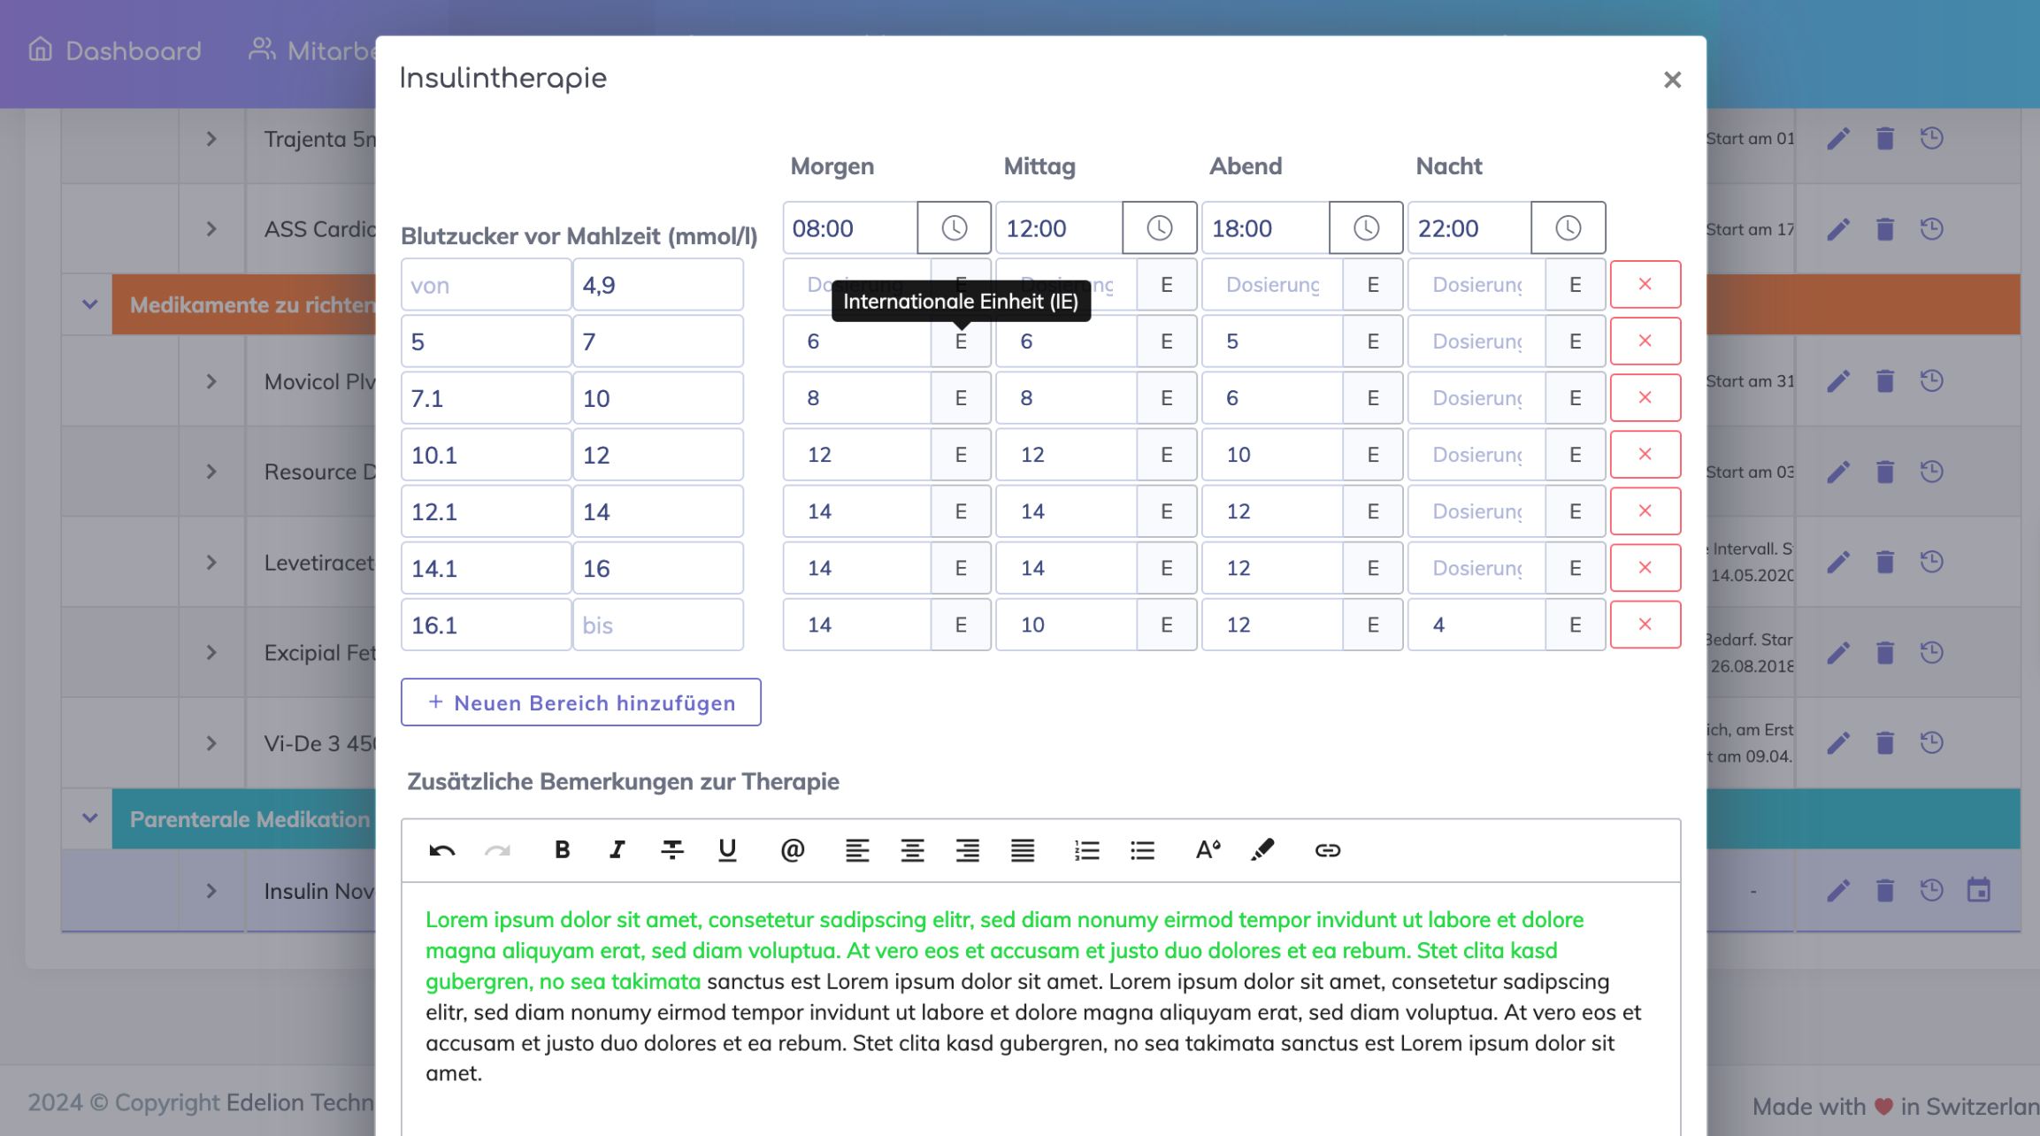This screenshot has height=1136, width=2040.
Task: Open the clock picker for Nacht 22:00
Action: pyautogui.click(x=1568, y=228)
